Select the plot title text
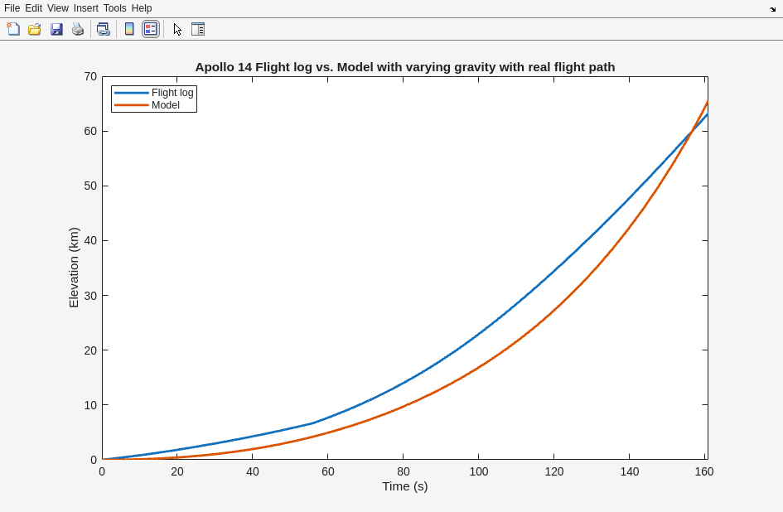Screen dimensions: 783x512 tap(404, 67)
